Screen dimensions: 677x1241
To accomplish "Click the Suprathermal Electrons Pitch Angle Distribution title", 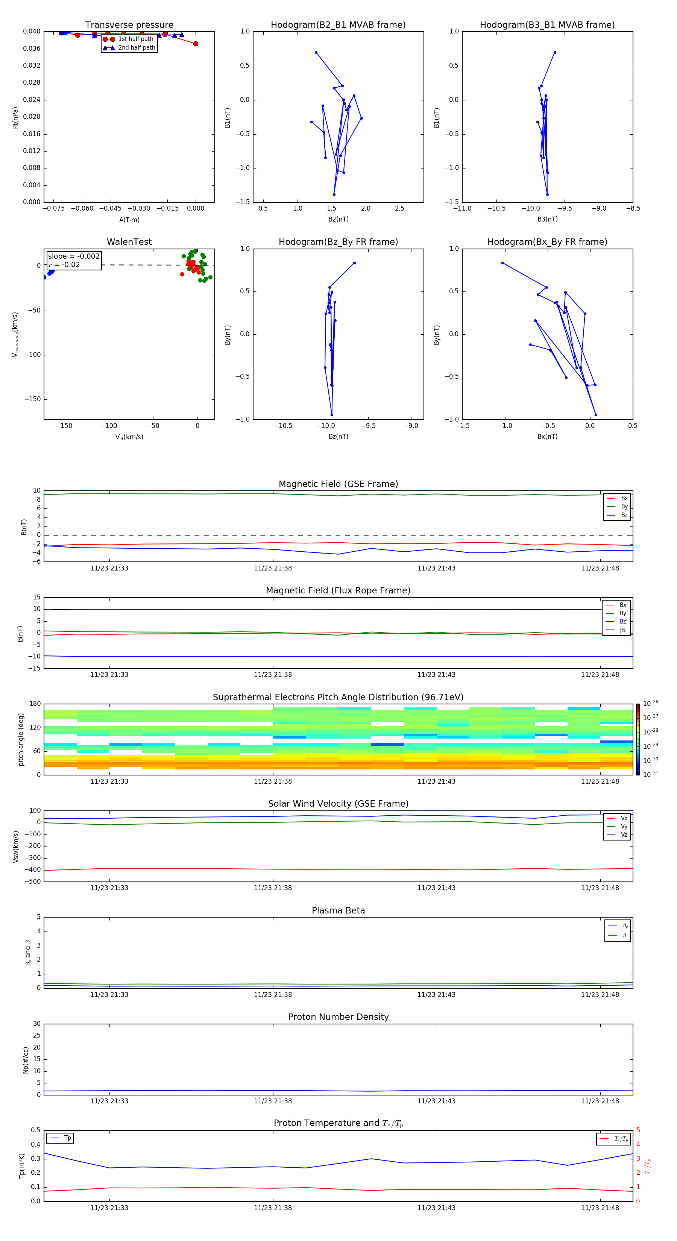I will 338,698.
